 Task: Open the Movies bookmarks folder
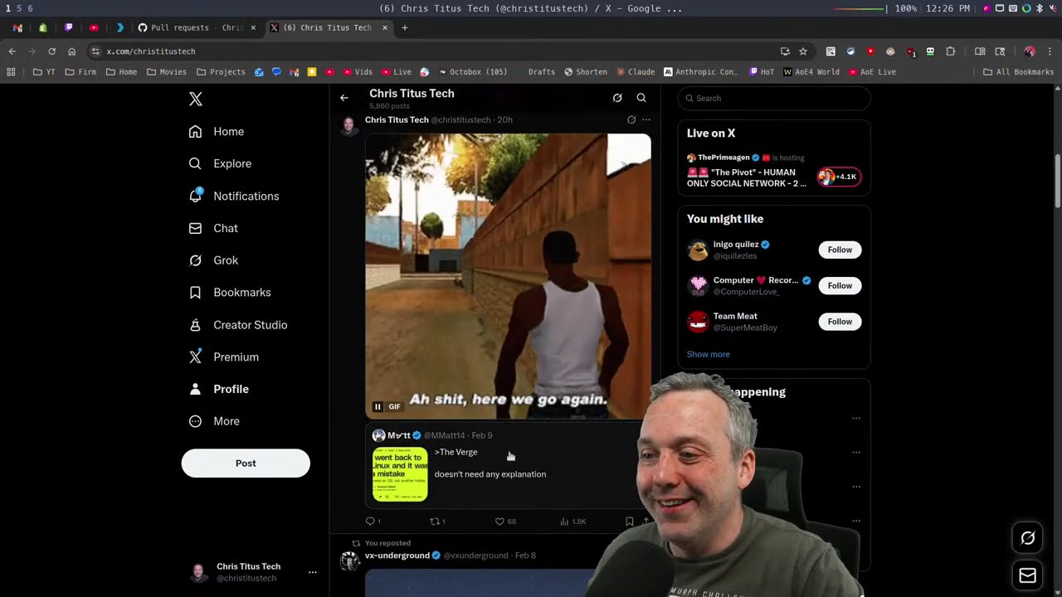coord(167,72)
